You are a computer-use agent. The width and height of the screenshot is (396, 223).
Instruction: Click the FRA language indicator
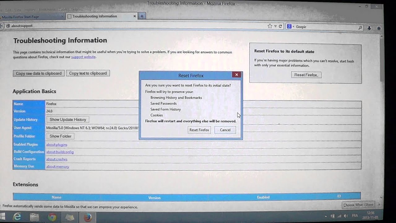355,216
